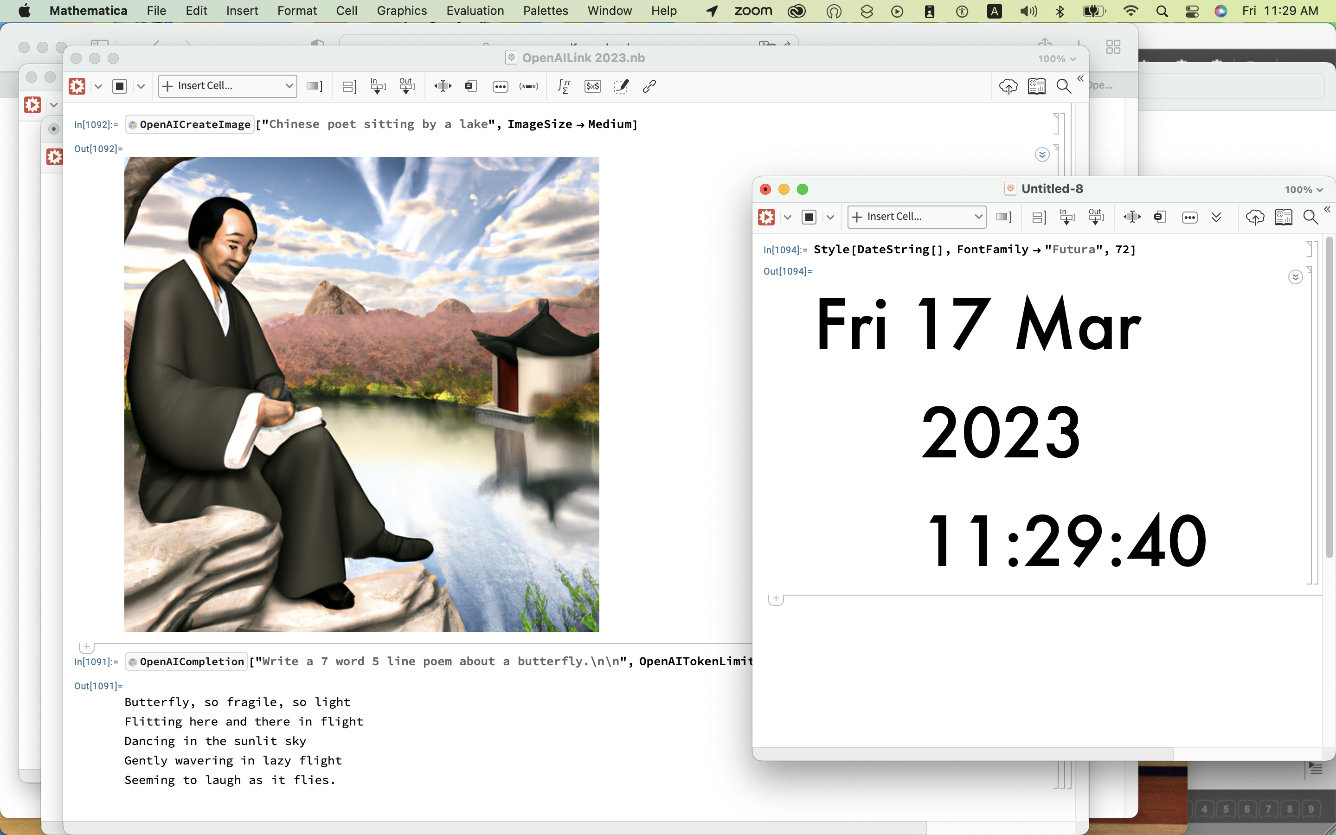Open documentation book icon in OpenAILink 2023.nb

coord(1036,86)
